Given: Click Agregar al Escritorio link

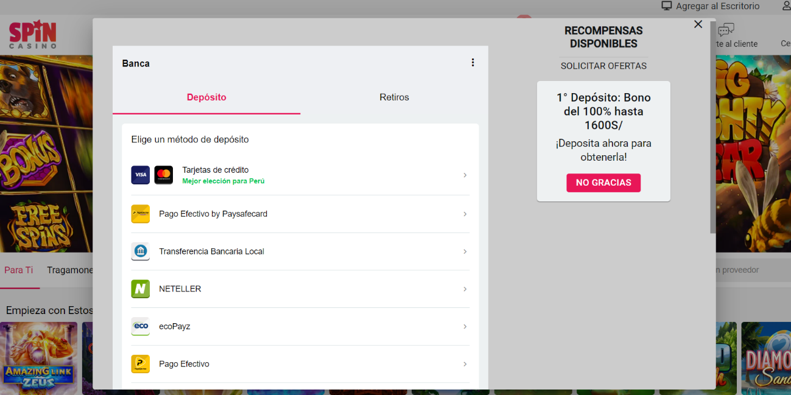Looking at the screenshot, I should [718, 6].
